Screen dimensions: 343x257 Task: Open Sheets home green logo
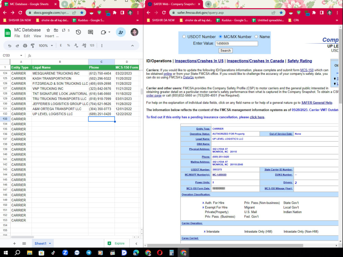pos(8,33)
